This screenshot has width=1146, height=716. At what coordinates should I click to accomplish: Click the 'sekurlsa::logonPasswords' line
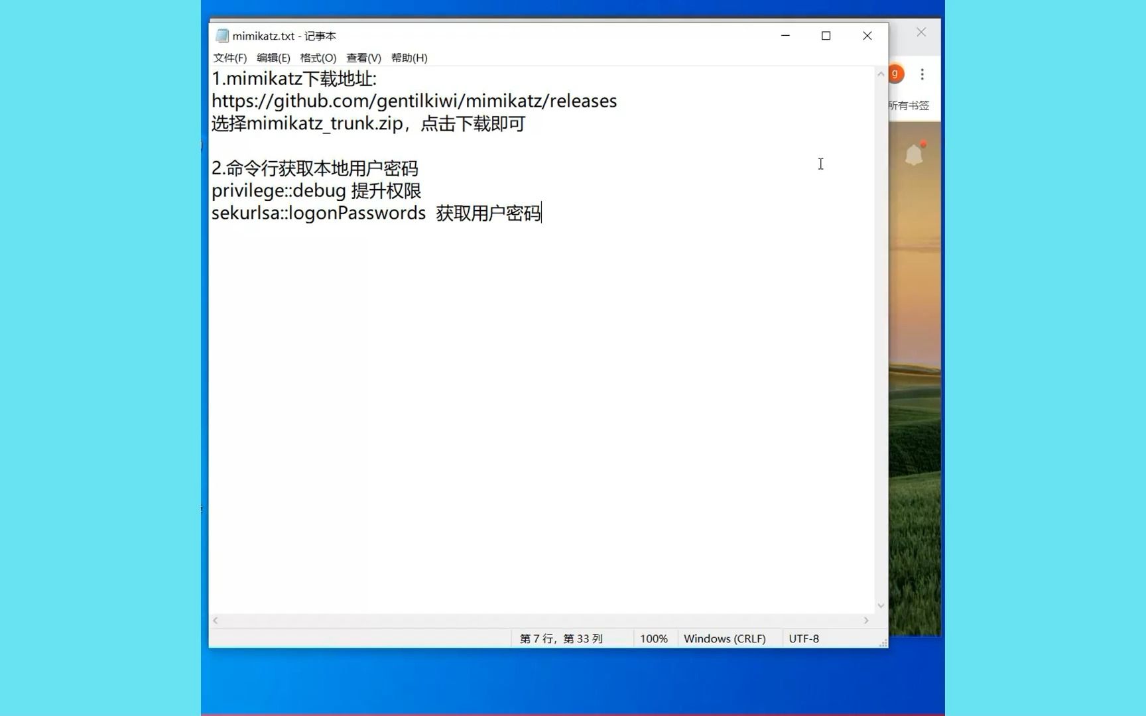coord(376,213)
